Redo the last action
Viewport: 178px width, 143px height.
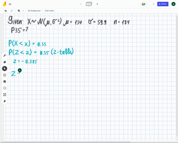tap(11, 11)
